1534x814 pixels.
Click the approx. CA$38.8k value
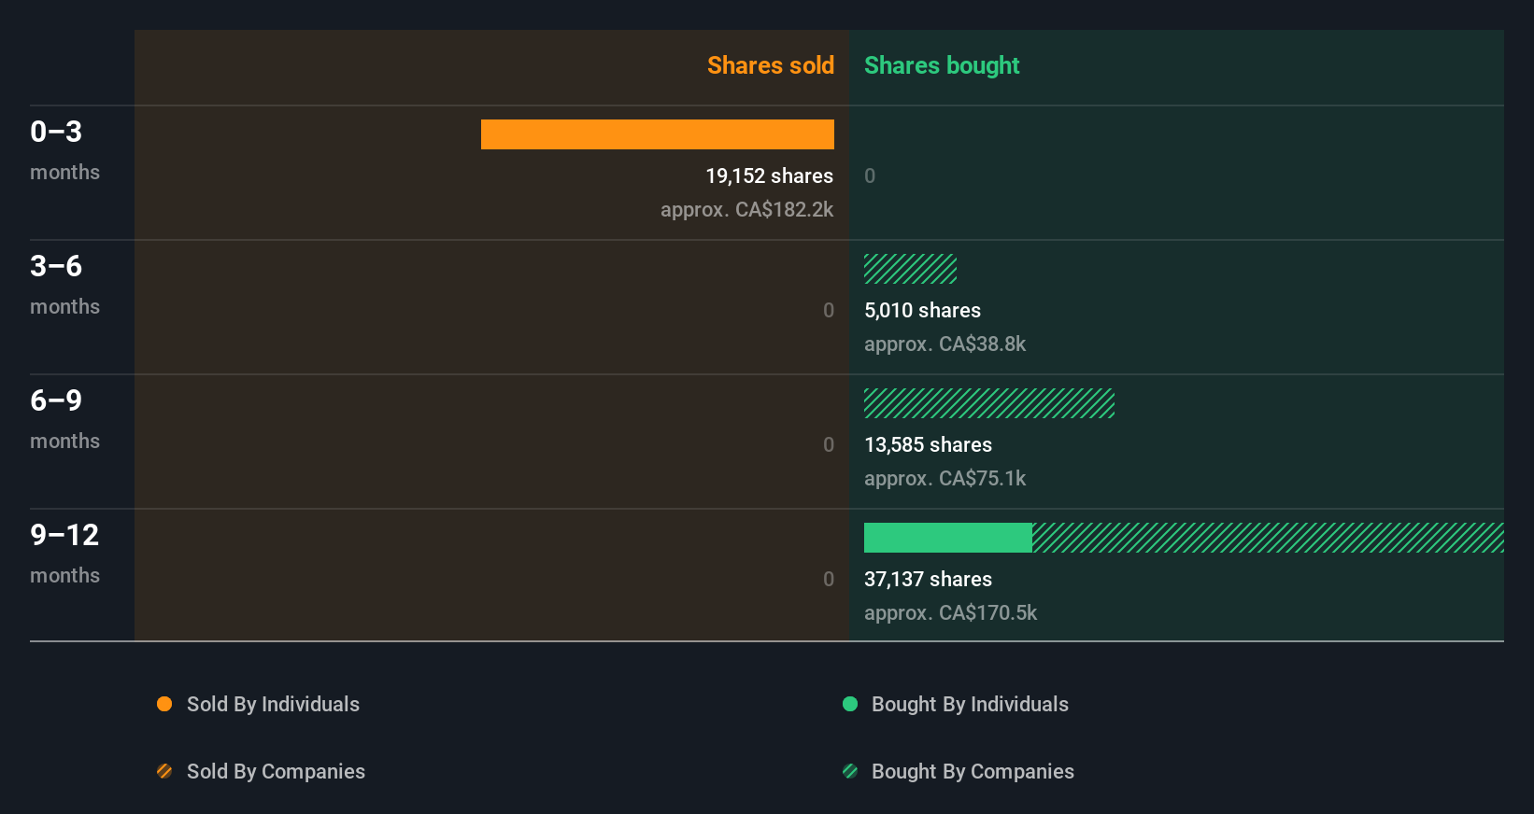[945, 344]
